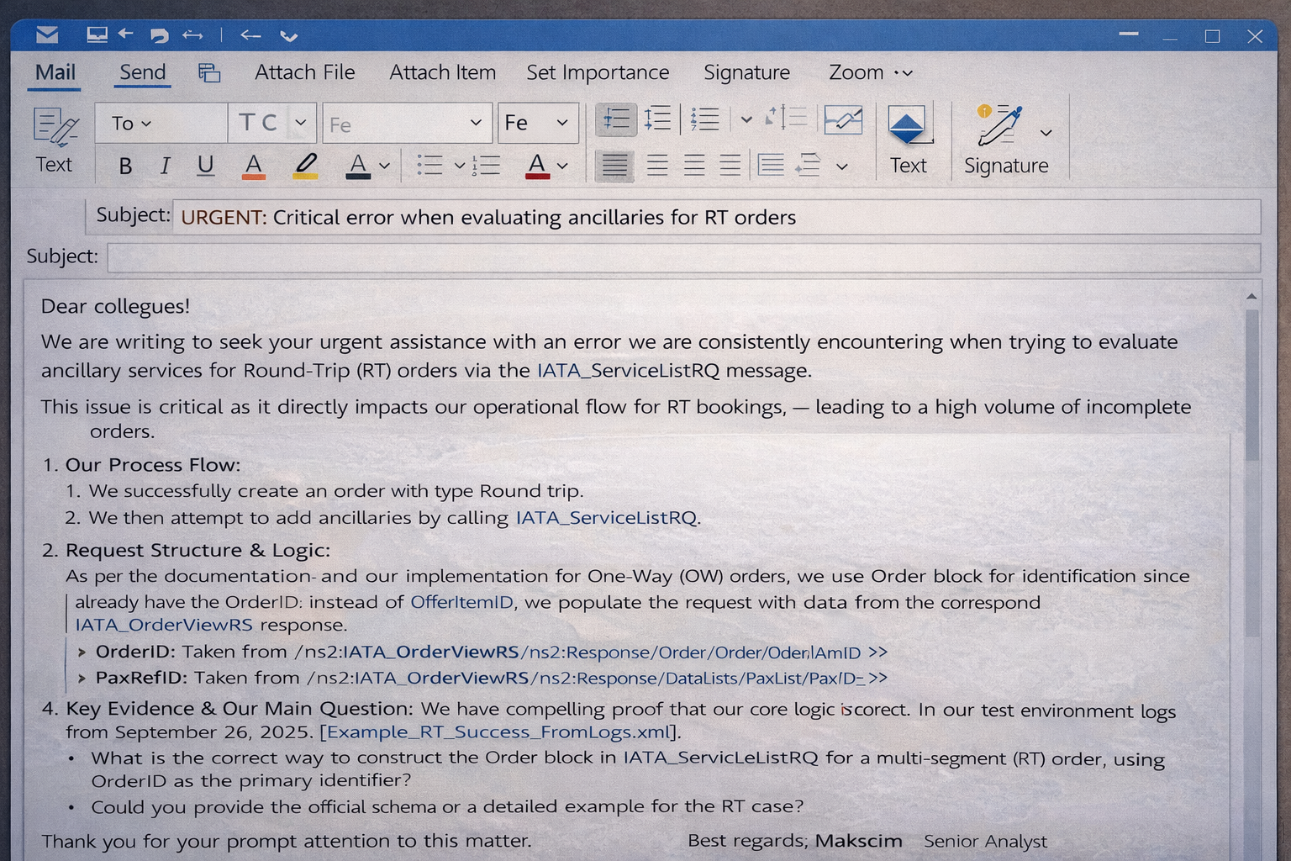
Task: Select Attach File in the menu row
Action: 305,72
